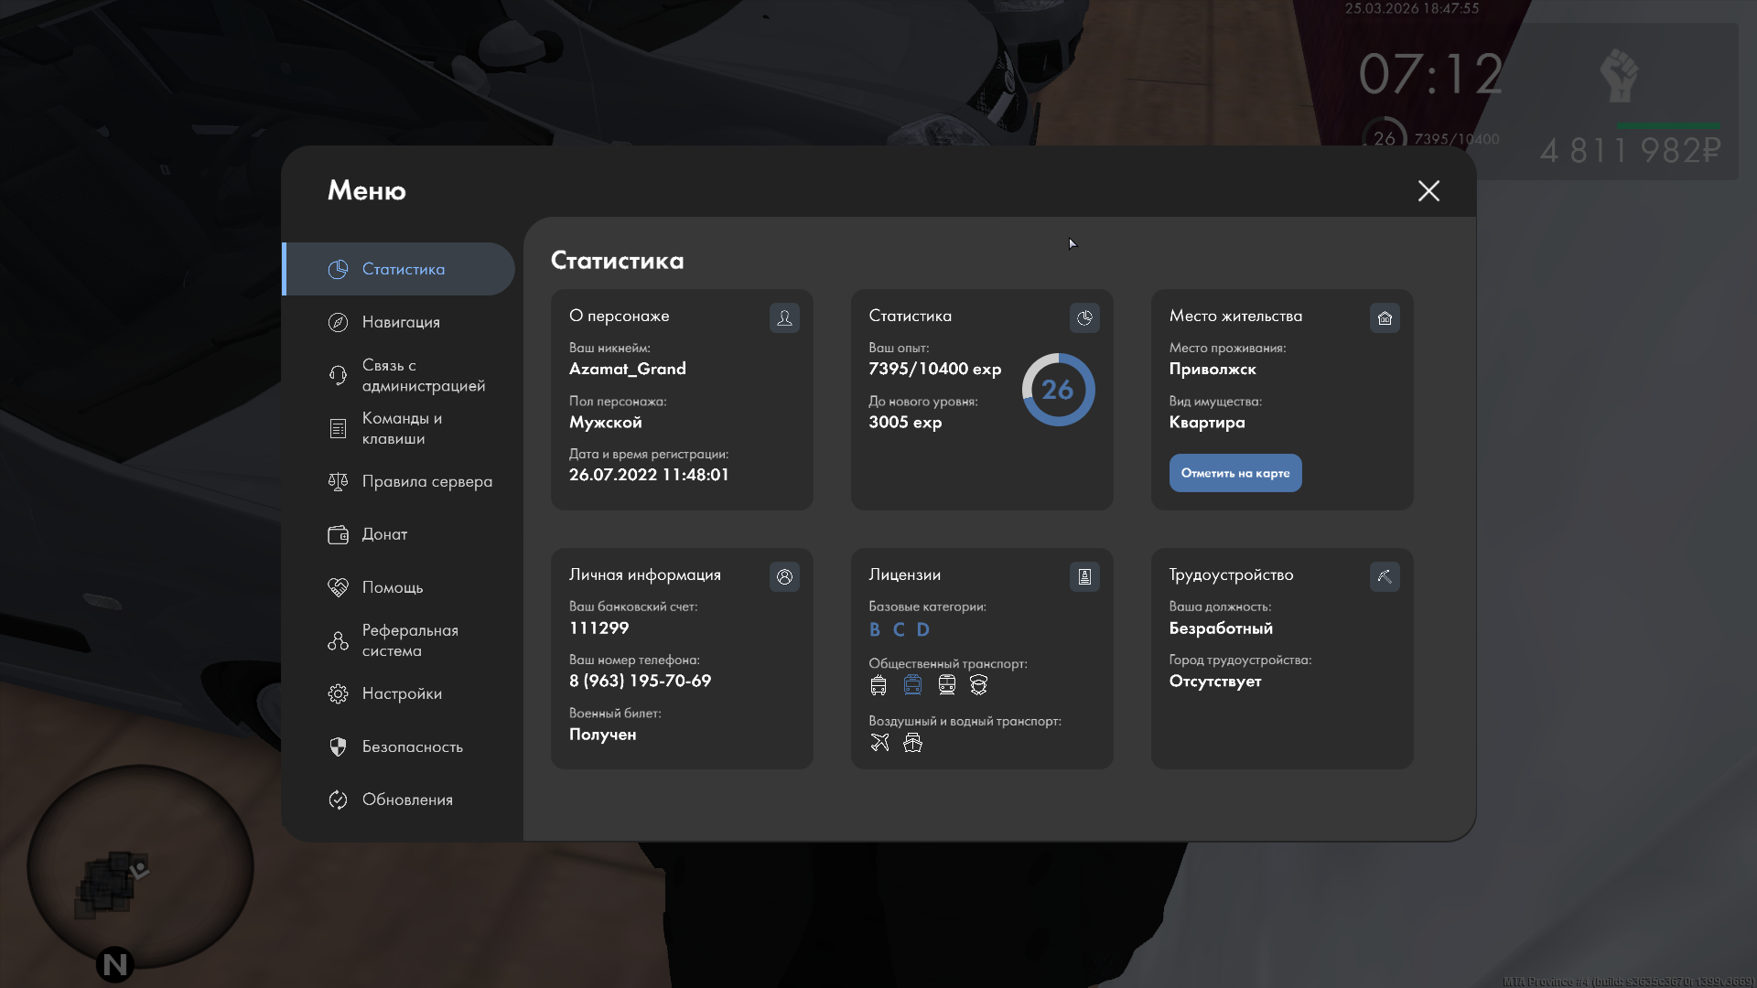1757x988 pixels.
Task: Click the airplane license icon
Action: 879,742
